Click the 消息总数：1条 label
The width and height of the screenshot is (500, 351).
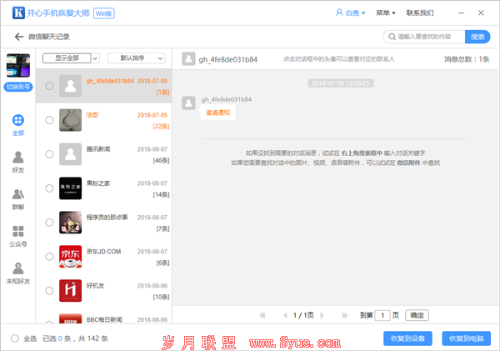[467, 59]
